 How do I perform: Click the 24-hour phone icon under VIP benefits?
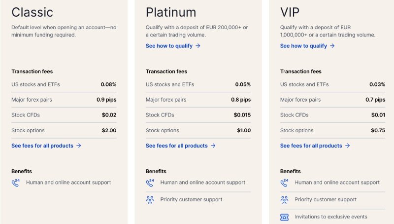click(285, 183)
